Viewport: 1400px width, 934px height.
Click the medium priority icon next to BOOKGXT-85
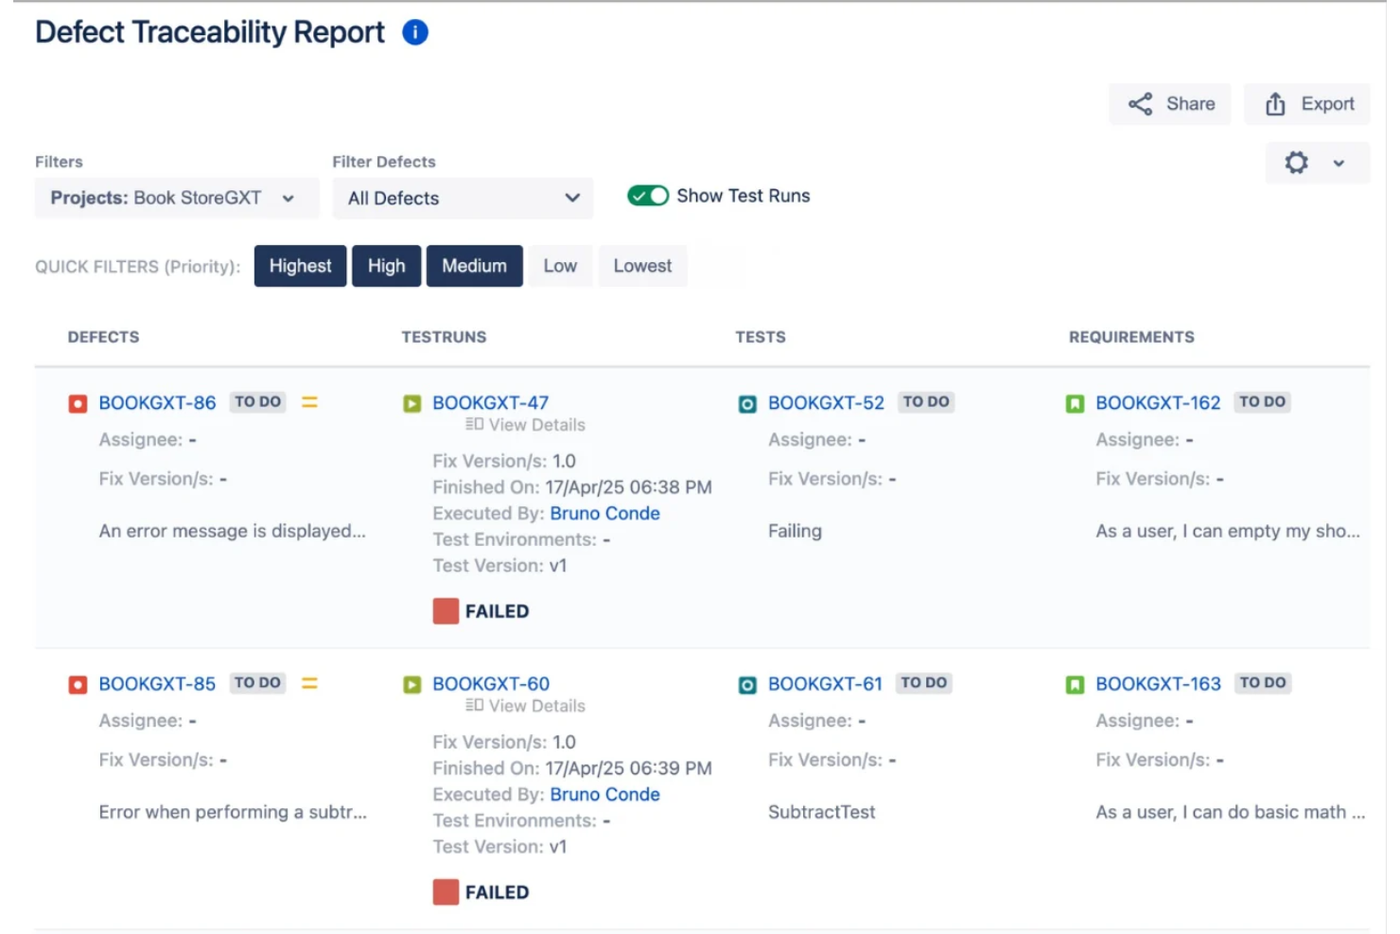coord(309,683)
